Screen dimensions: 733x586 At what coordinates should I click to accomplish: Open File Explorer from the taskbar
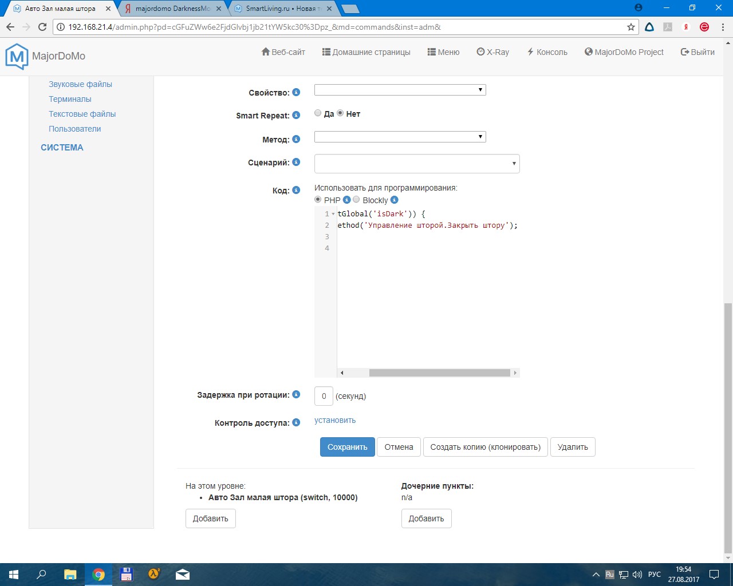coord(70,575)
